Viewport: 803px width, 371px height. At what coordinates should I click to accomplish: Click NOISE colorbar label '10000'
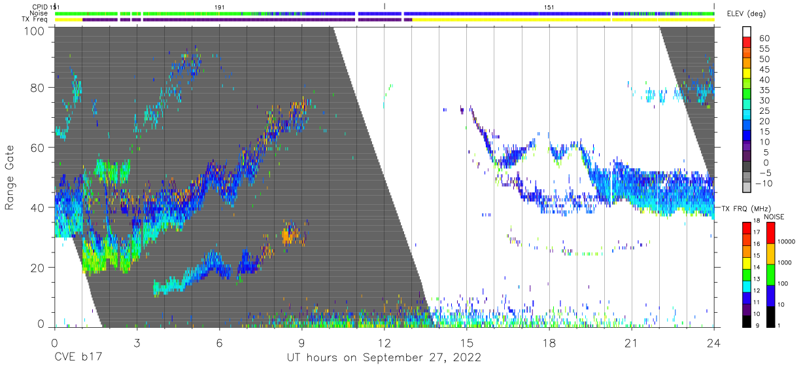pyautogui.click(x=787, y=242)
